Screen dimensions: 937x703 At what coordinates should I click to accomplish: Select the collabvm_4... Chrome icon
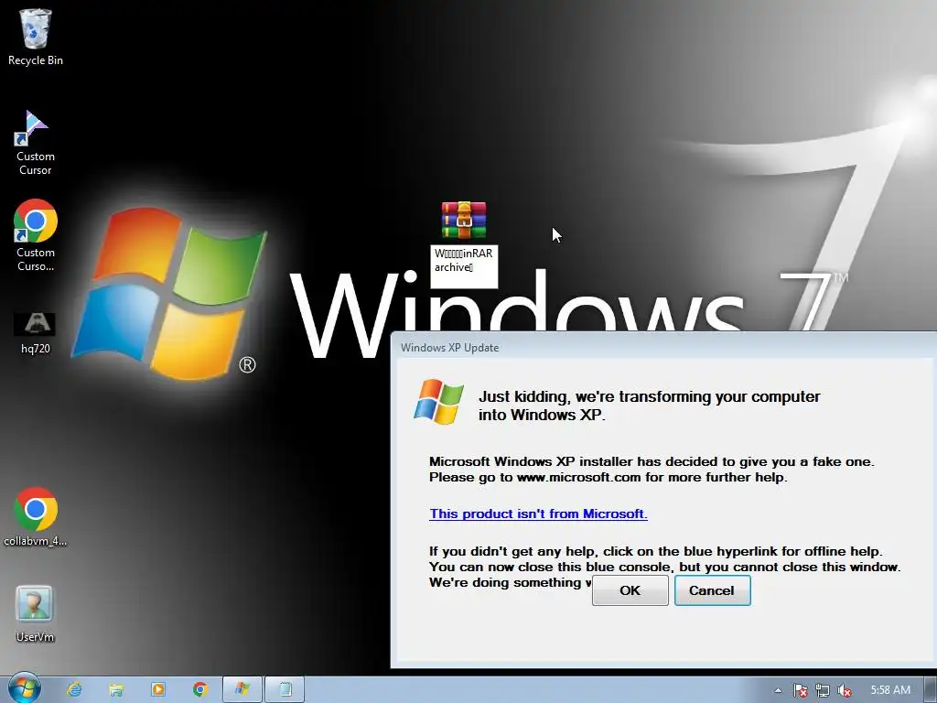click(x=36, y=517)
